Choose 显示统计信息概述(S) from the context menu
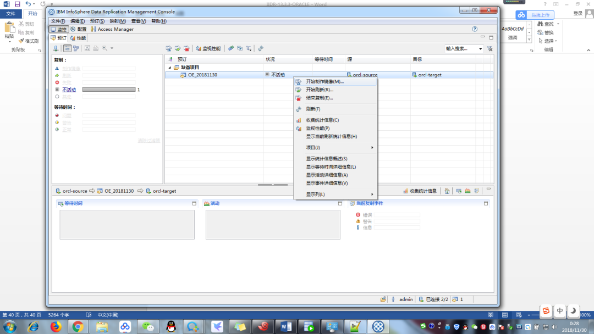The width and height of the screenshot is (594, 334). pyautogui.click(x=335, y=159)
